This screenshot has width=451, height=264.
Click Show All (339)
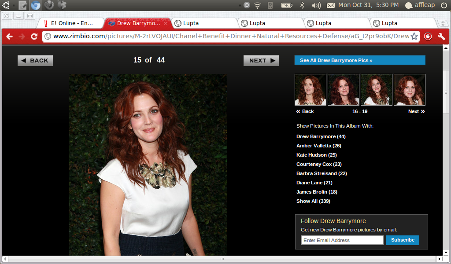313,201
